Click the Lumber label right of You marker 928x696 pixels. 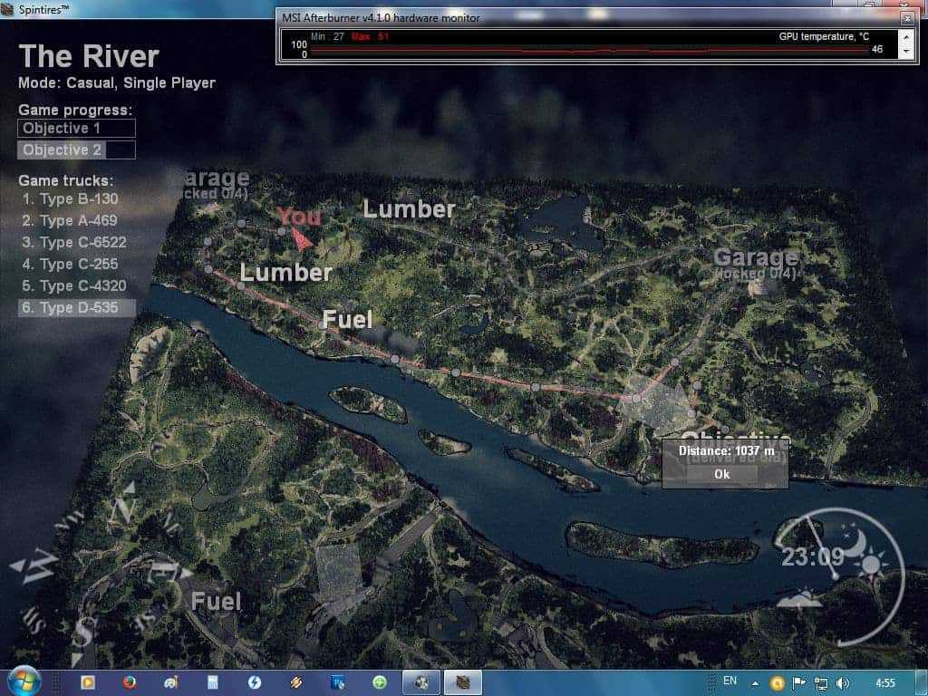(409, 209)
